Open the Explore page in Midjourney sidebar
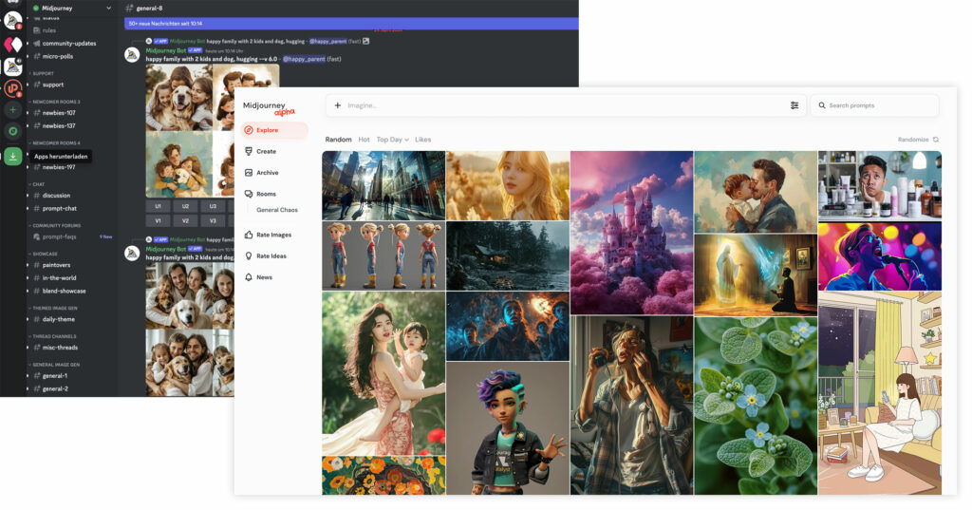This screenshot has height=510, width=972. (x=267, y=130)
